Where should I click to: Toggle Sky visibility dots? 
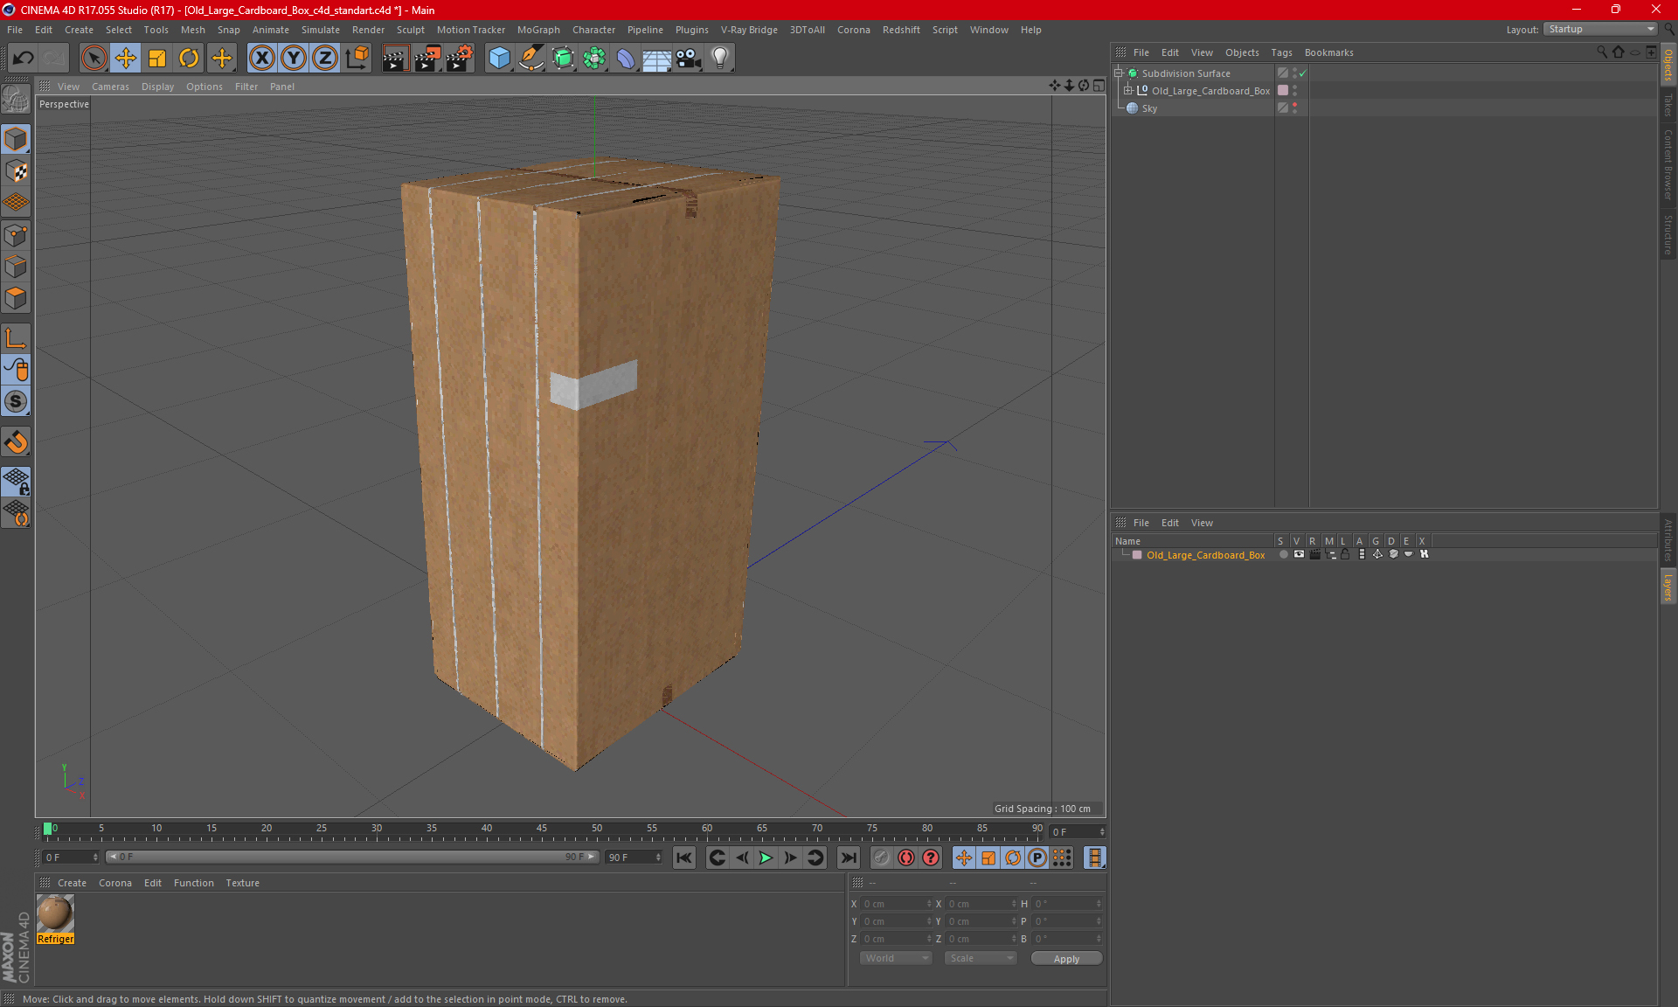1294,108
